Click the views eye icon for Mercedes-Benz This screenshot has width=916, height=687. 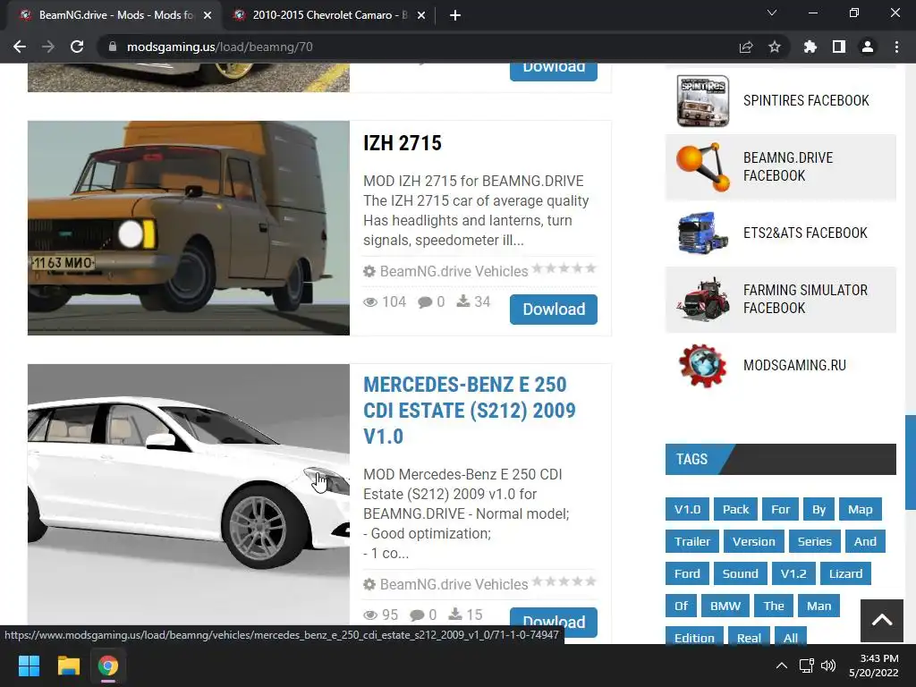pyautogui.click(x=370, y=615)
